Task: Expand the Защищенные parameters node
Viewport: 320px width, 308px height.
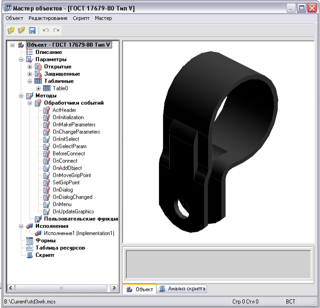Action: 30,74
